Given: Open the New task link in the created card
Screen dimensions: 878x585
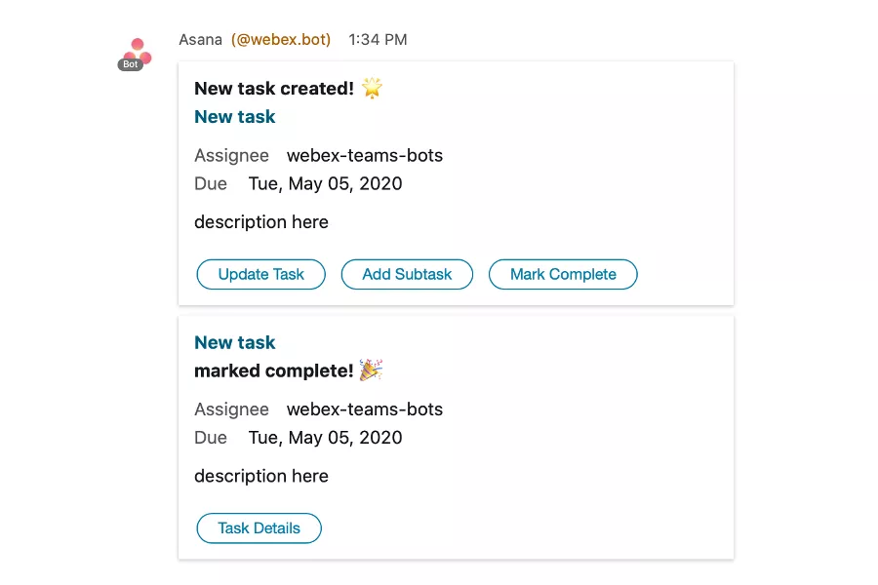Looking at the screenshot, I should 235,117.
